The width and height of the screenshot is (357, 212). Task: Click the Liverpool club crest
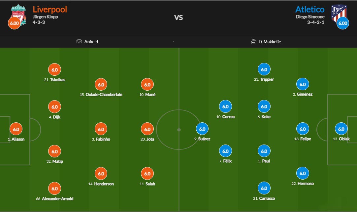pyautogui.click(x=18, y=13)
